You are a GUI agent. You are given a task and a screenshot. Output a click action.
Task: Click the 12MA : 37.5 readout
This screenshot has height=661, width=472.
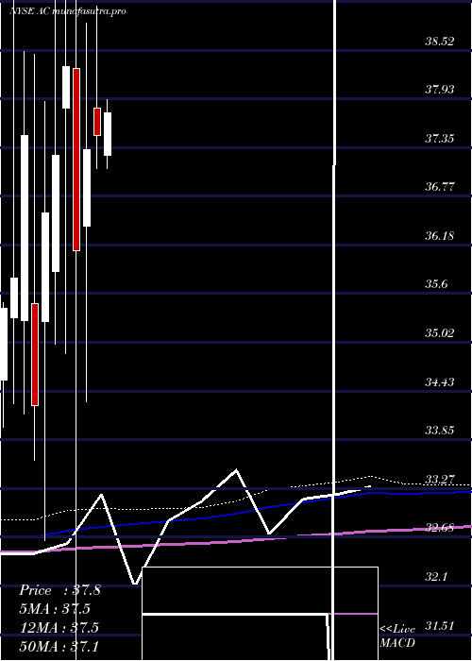point(59,627)
